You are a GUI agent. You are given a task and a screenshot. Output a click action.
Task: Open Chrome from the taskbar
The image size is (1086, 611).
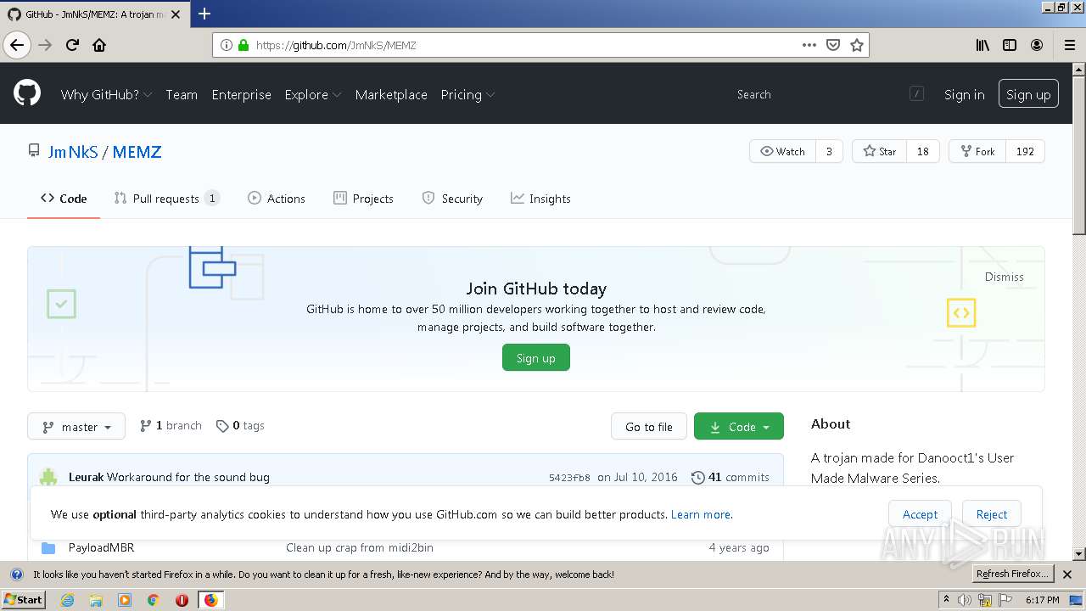(153, 600)
